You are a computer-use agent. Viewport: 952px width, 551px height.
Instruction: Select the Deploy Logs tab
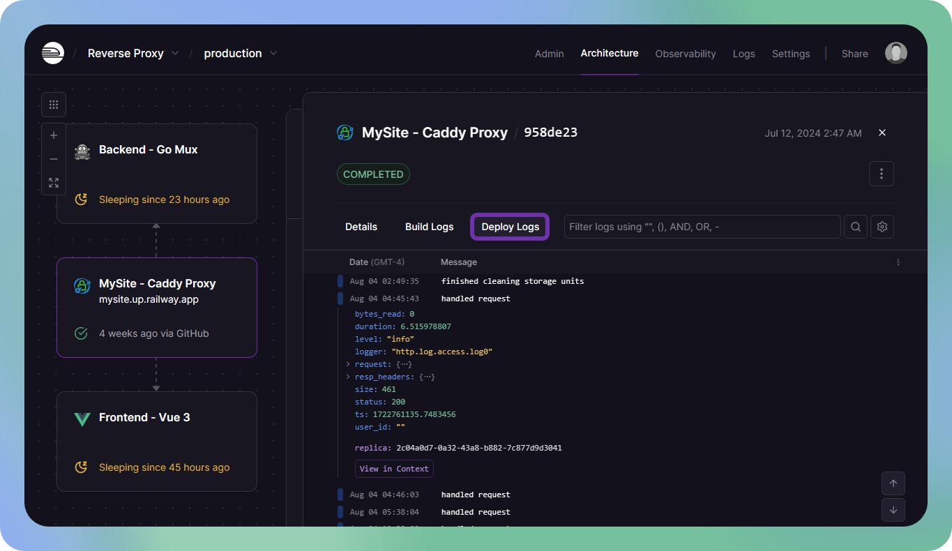[x=511, y=227]
